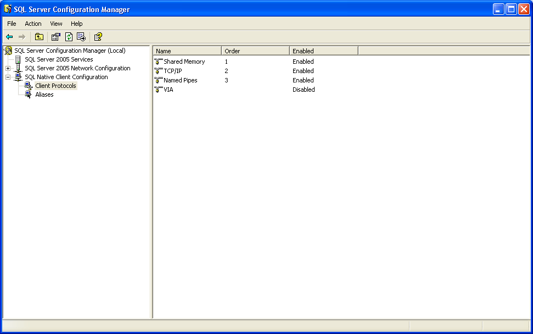533x334 pixels.
Task: Click the TCP/IP protocol icon
Action: [x=159, y=71]
